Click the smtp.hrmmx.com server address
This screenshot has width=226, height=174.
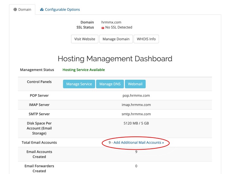point(136,114)
